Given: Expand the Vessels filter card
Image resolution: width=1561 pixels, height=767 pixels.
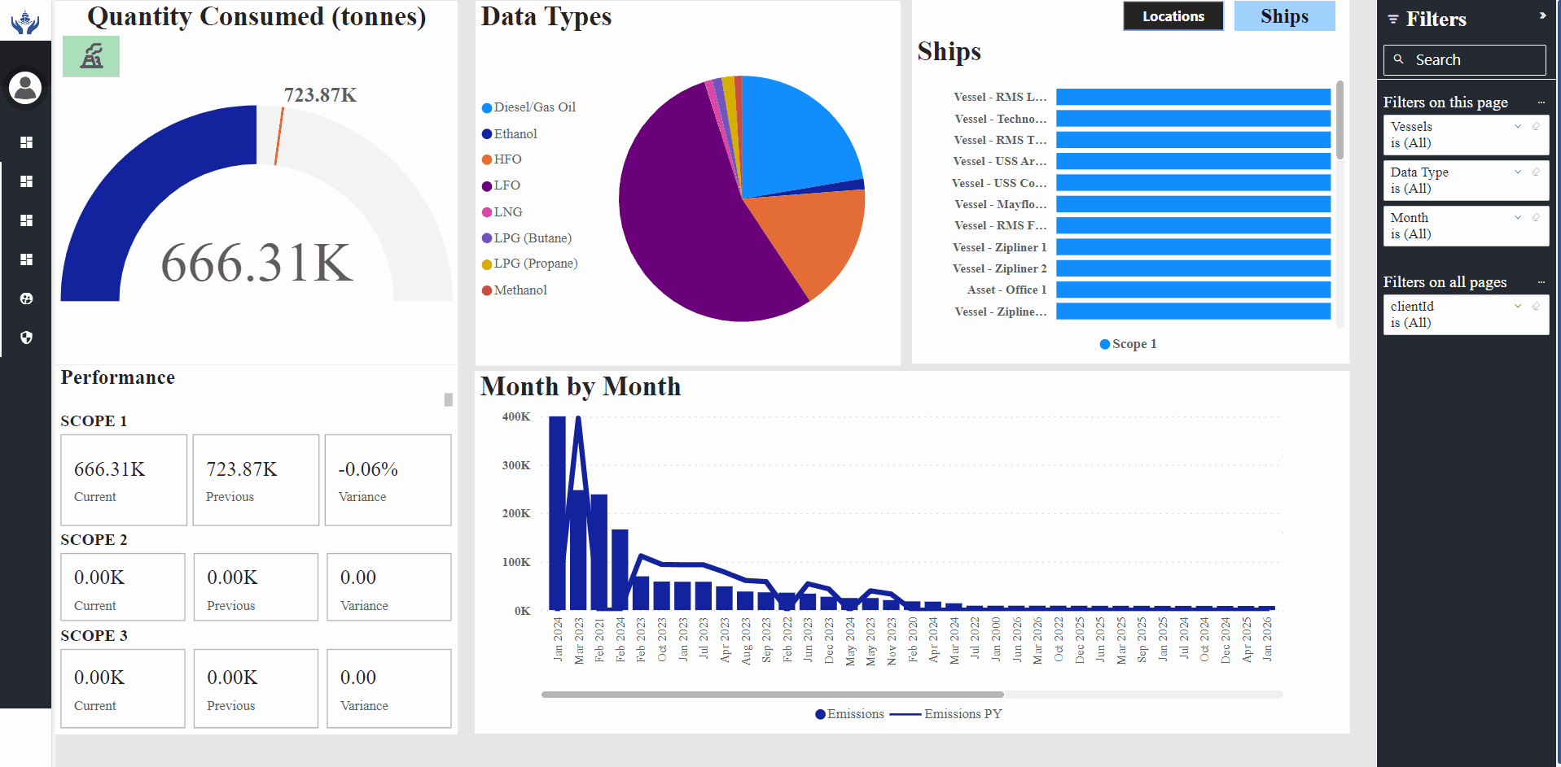Looking at the screenshot, I should coord(1518,126).
